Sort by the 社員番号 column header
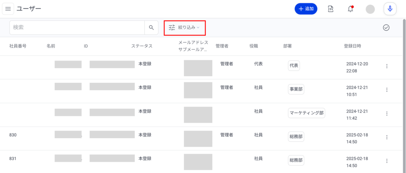406x173 pixels. coord(18,46)
